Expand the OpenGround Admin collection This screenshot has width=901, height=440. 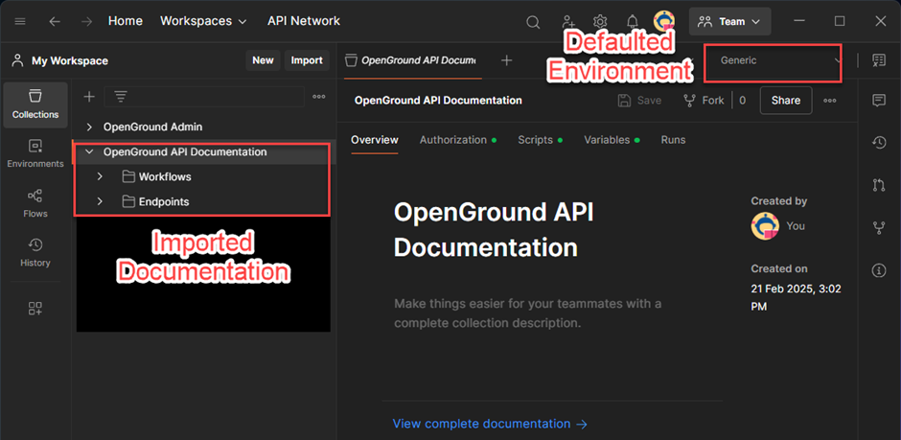89,127
